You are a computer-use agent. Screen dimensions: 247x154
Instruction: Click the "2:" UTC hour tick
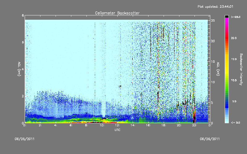coord(40,125)
